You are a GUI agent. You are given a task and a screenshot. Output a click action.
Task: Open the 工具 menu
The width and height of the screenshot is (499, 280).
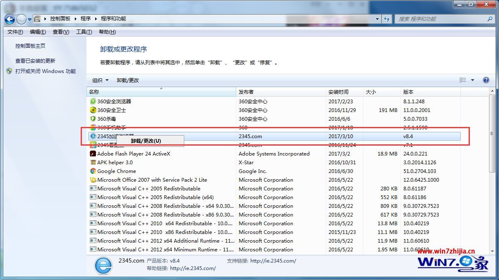[x=83, y=32]
